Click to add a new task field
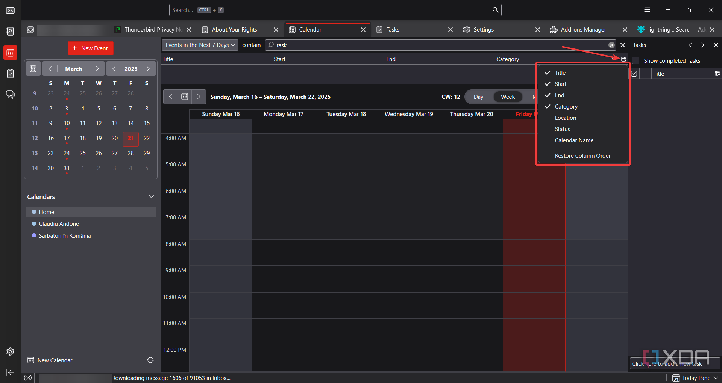 [x=675, y=363]
